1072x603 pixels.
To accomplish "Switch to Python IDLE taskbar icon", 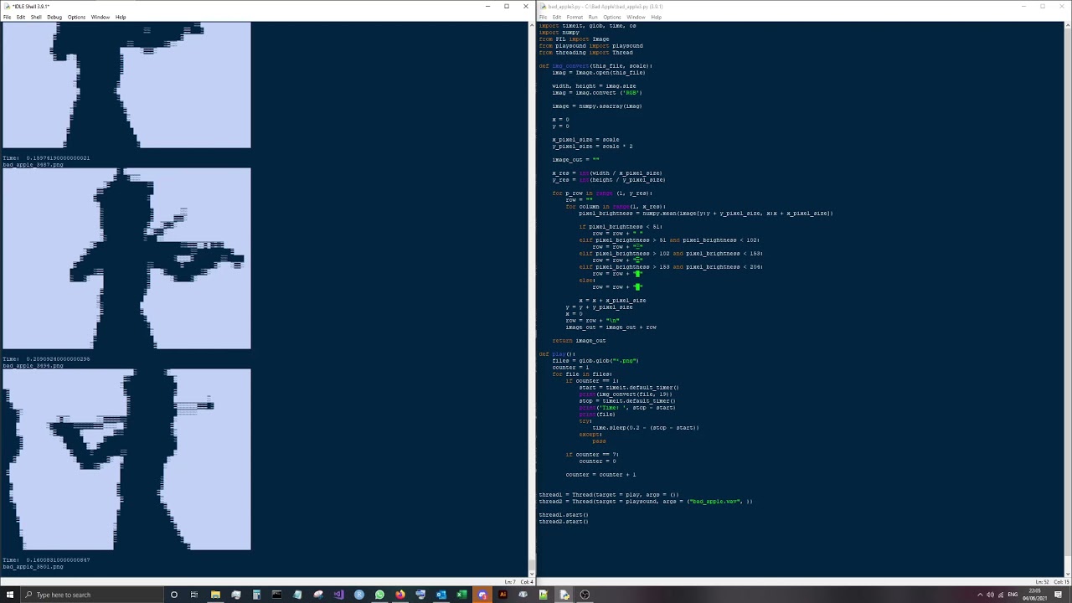I will 564,595.
